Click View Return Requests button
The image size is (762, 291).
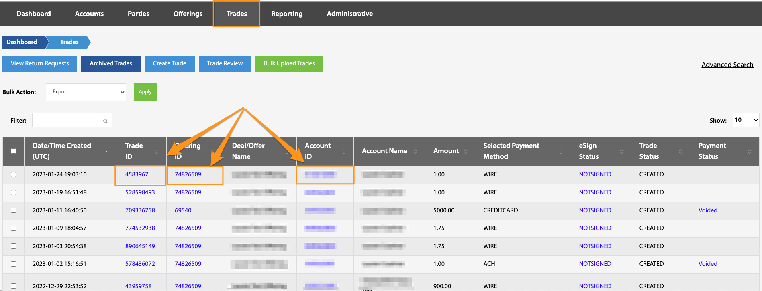pyautogui.click(x=40, y=64)
